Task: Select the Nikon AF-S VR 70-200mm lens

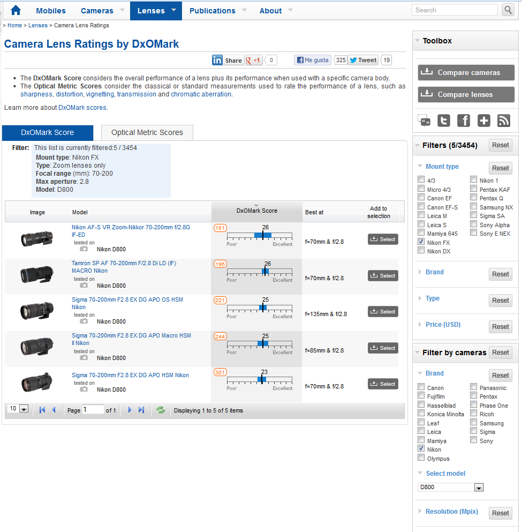Action: pos(383,239)
